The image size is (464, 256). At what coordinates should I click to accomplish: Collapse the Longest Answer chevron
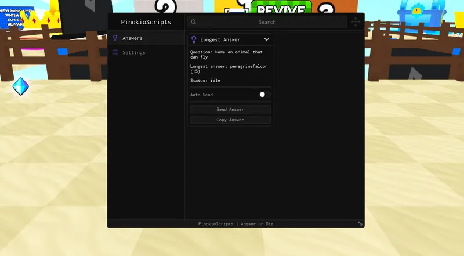tap(267, 39)
